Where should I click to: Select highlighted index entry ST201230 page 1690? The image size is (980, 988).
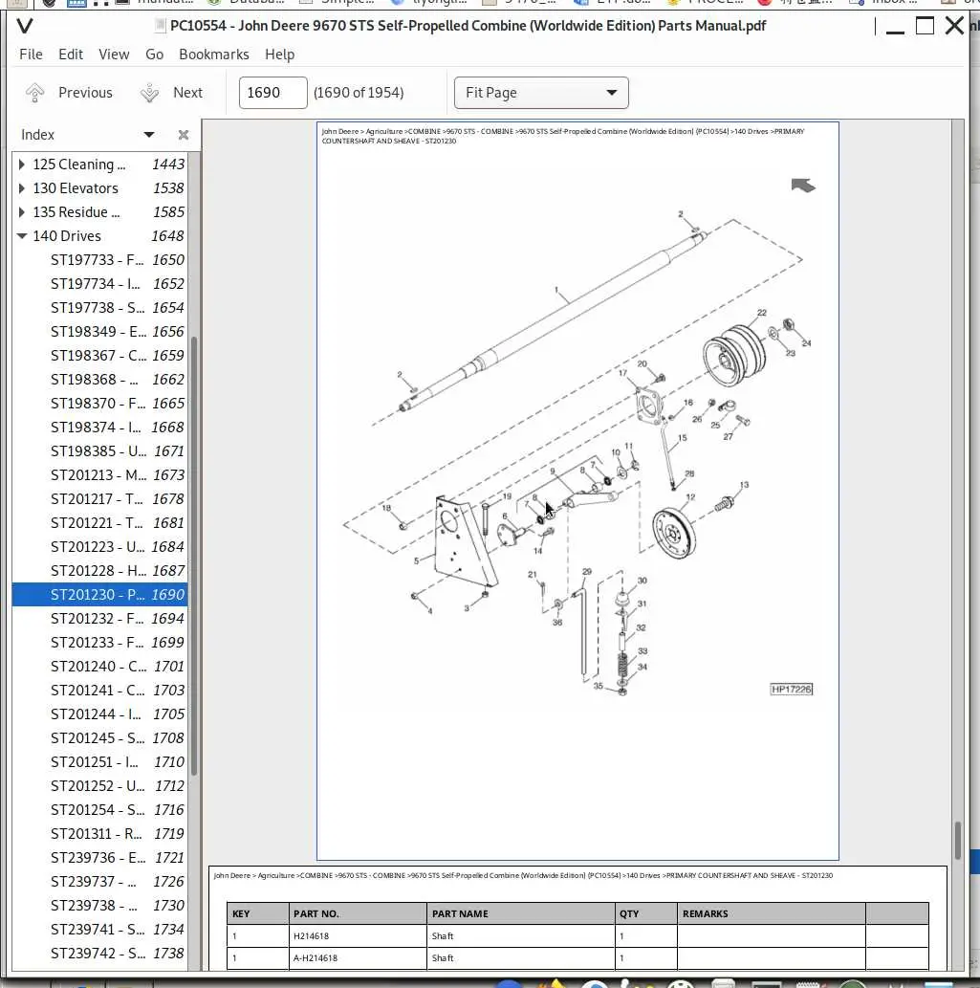point(99,595)
